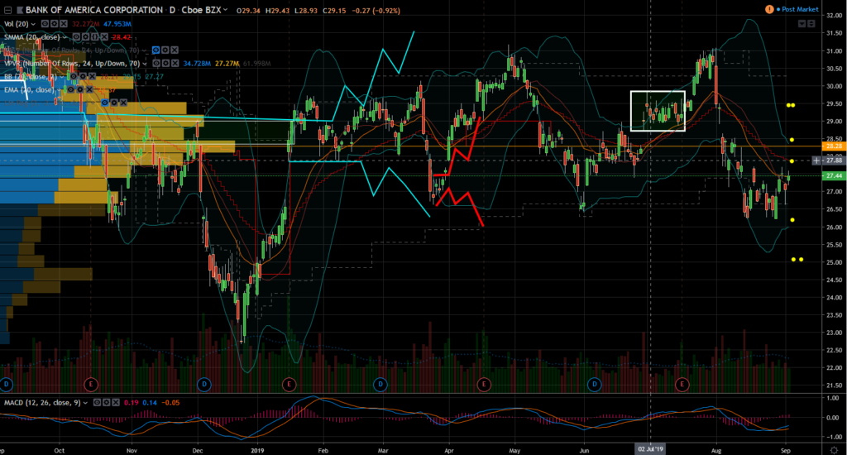Toggle visibility of the BB (20, close, 2) indicator
Screen dimensions: 847x455
[x=74, y=77]
